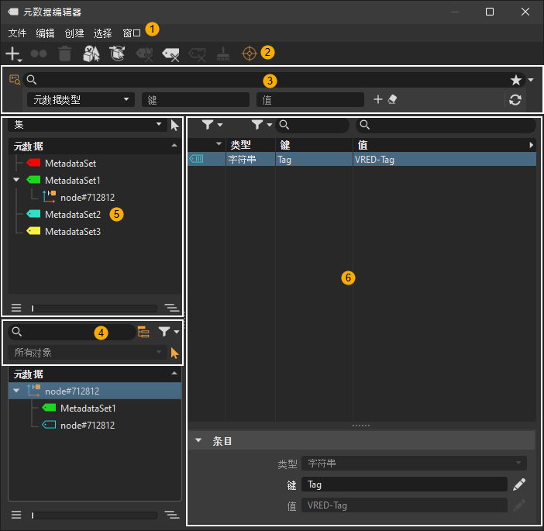Open the 所有对象 dropdown
The image size is (544, 531).
coord(88,353)
